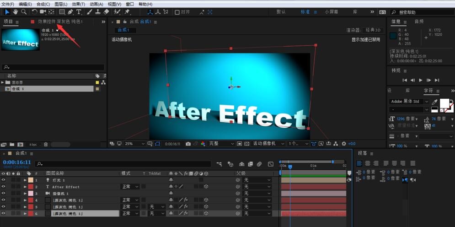Select the Clone Stamp tool
Image resolution: width=455 pixels, height=227 pixels.
[x=98, y=12]
